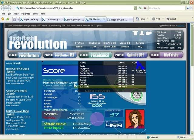
Task: Open the Favorites menu
Action: click(26, 14)
